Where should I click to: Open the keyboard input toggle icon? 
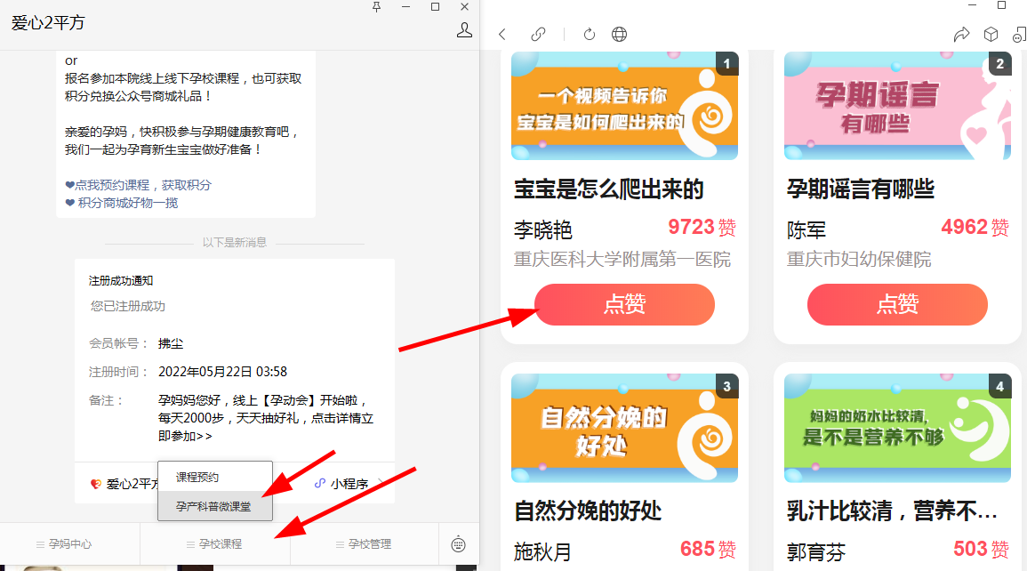coord(459,544)
